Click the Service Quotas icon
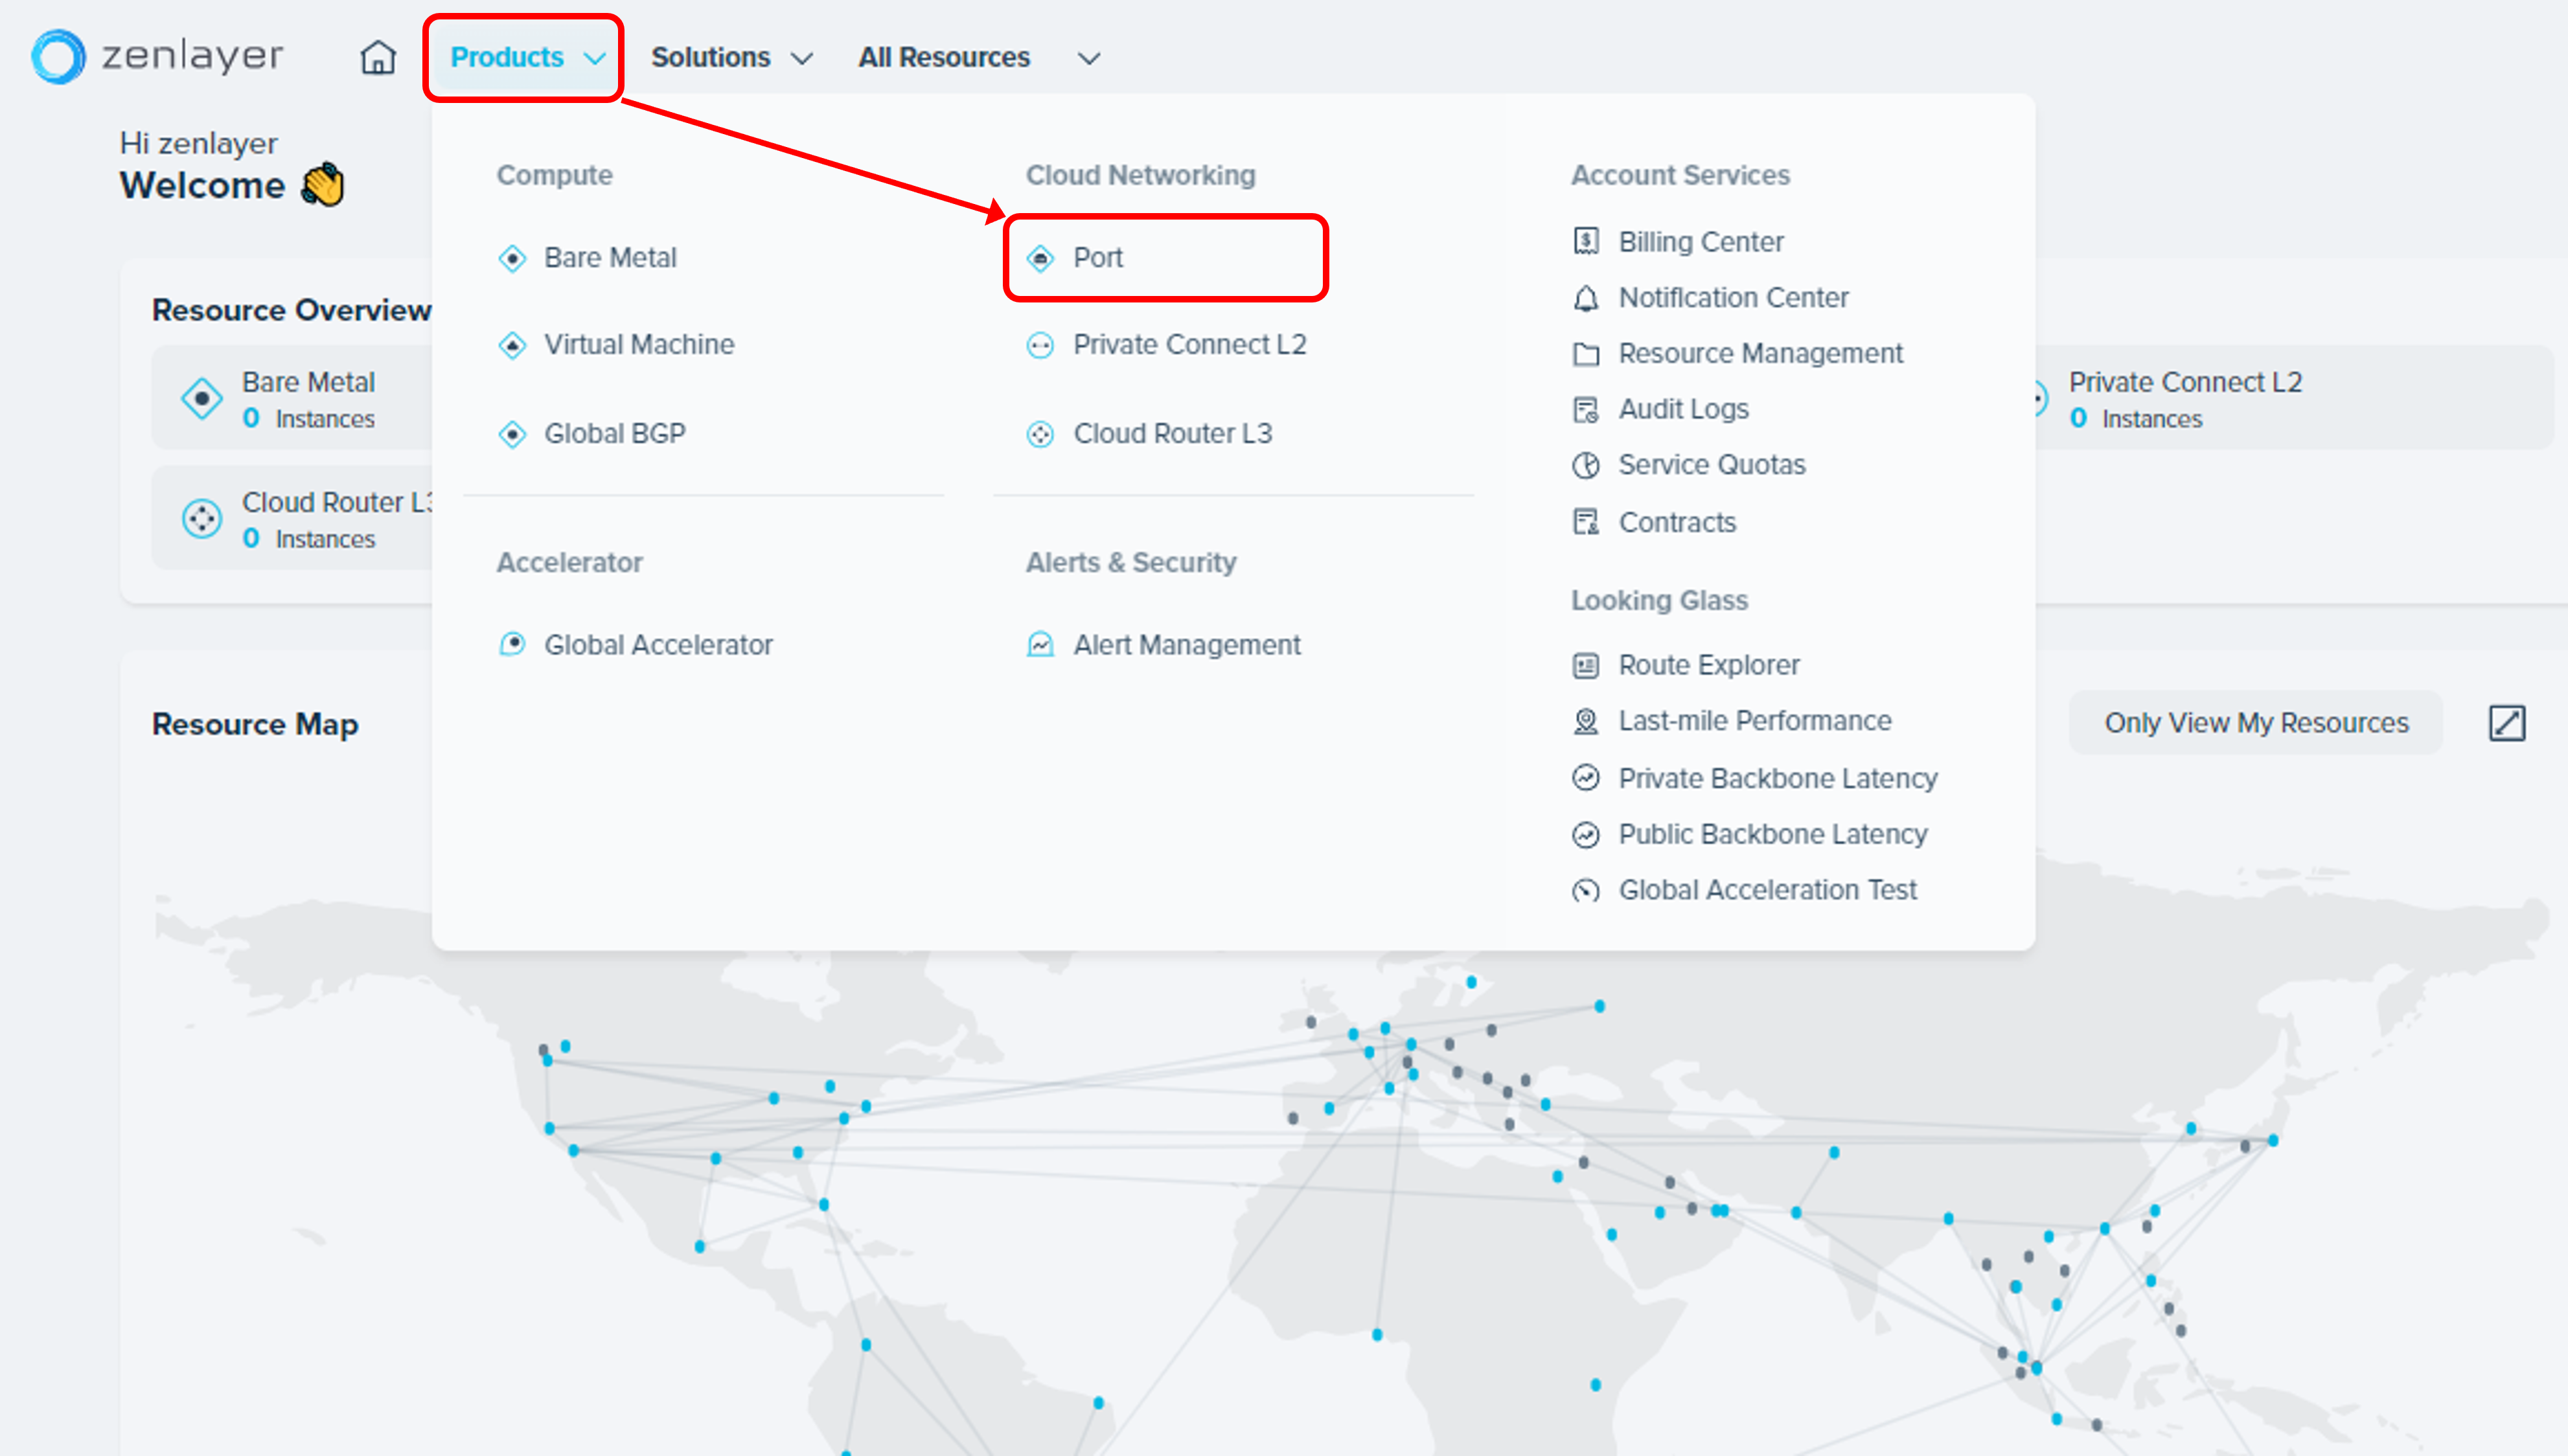This screenshot has height=1456, width=2568. [1586, 466]
